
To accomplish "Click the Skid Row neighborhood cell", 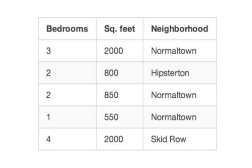I will [180, 139].
